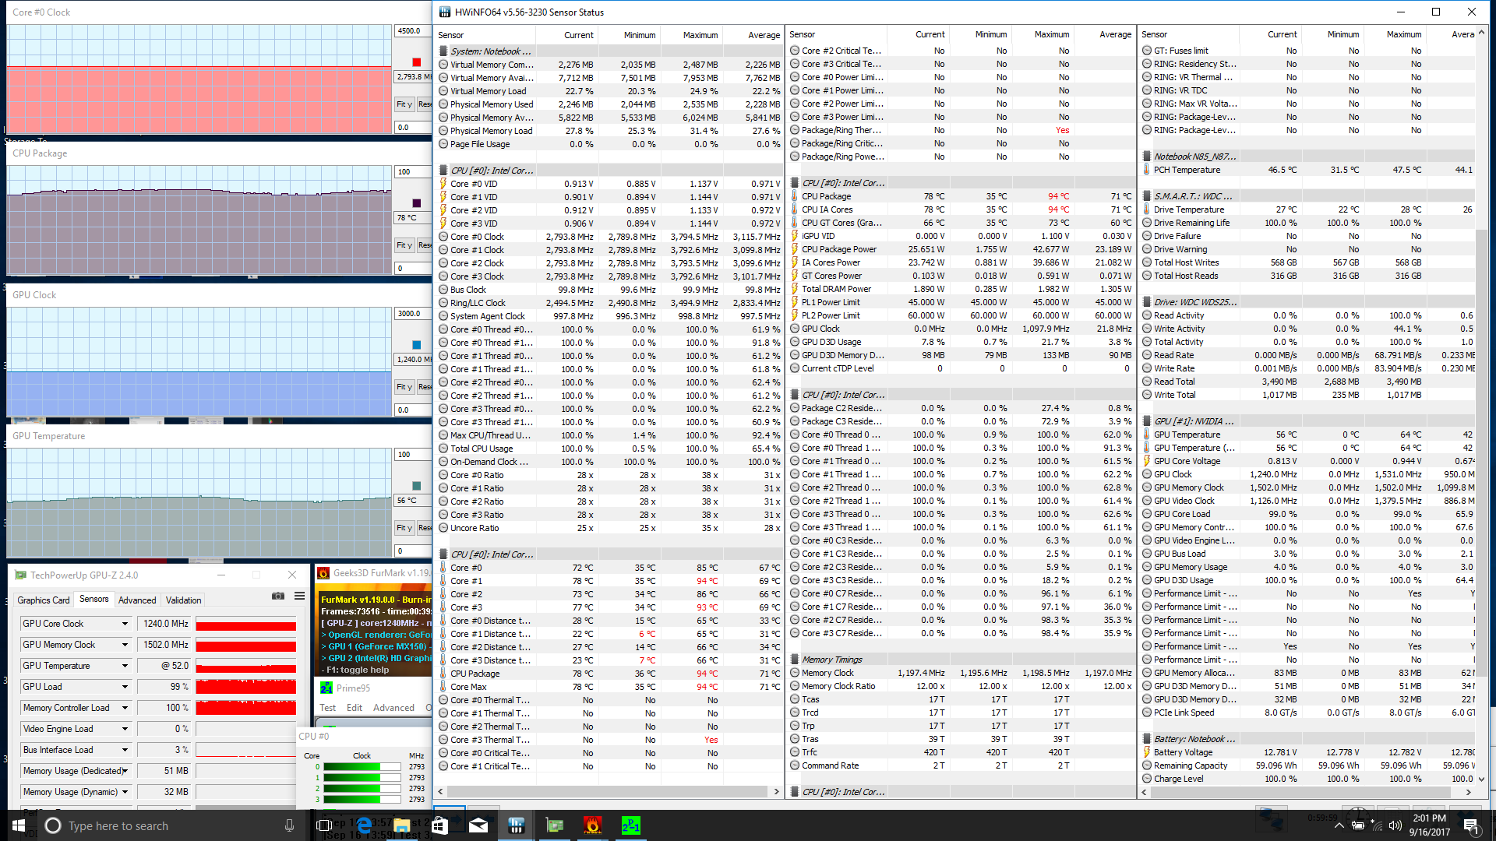
Task: Click the Battery Voltage lightning icon
Action: pyautogui.click(x=1147, y=752)
